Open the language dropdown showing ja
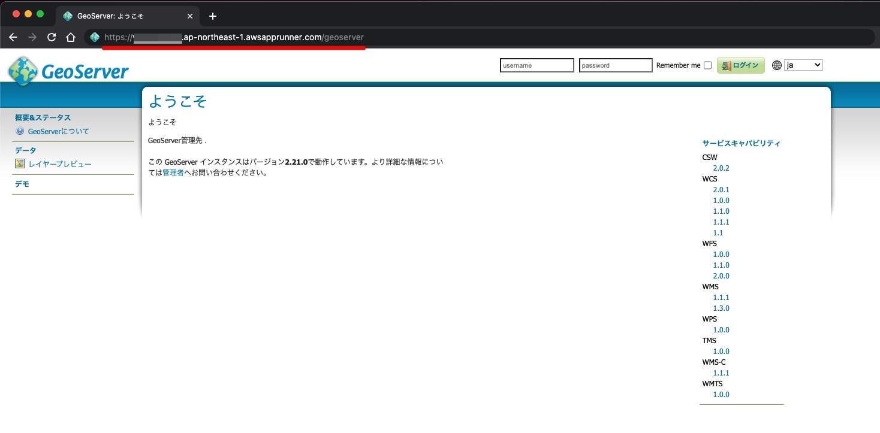Viewport: 880px width, 433px height. point(803,65)
